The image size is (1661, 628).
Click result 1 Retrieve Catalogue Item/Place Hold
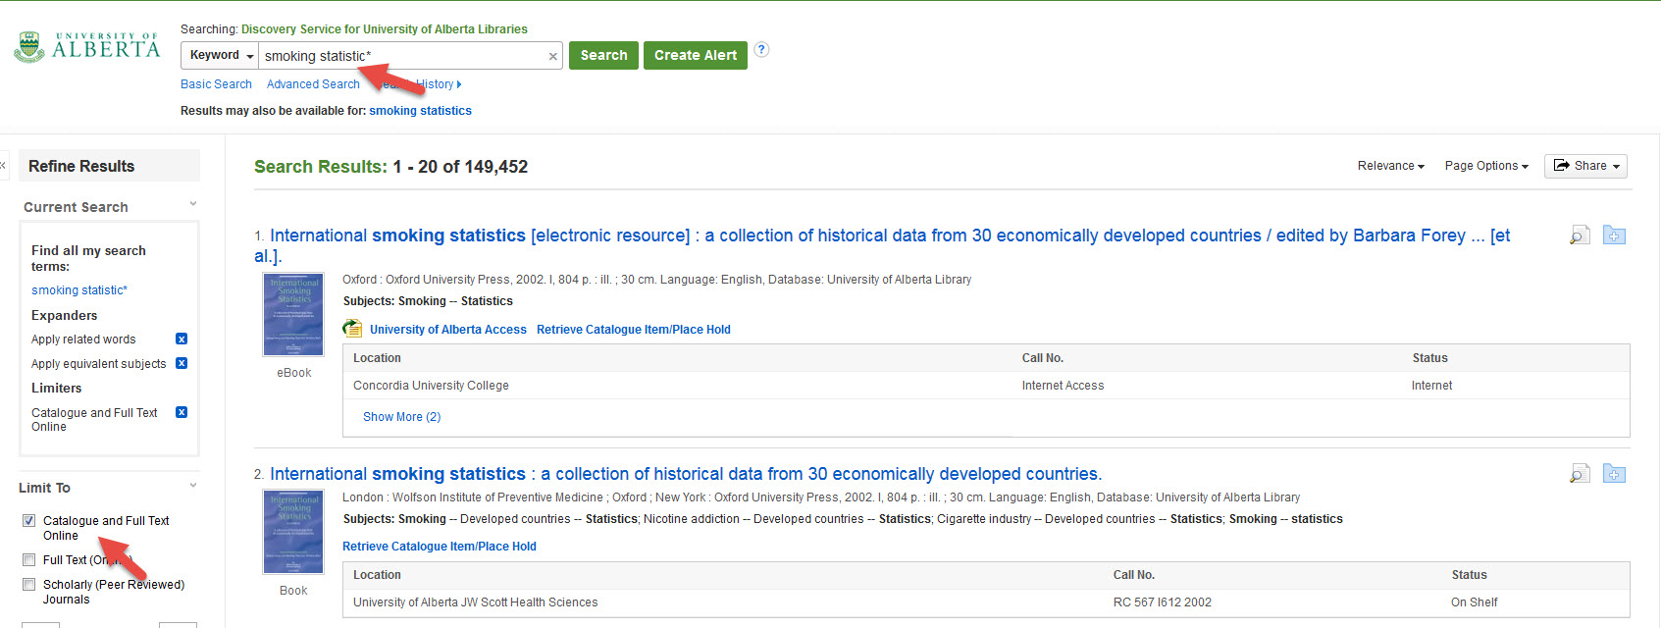[x=634, y=330]
